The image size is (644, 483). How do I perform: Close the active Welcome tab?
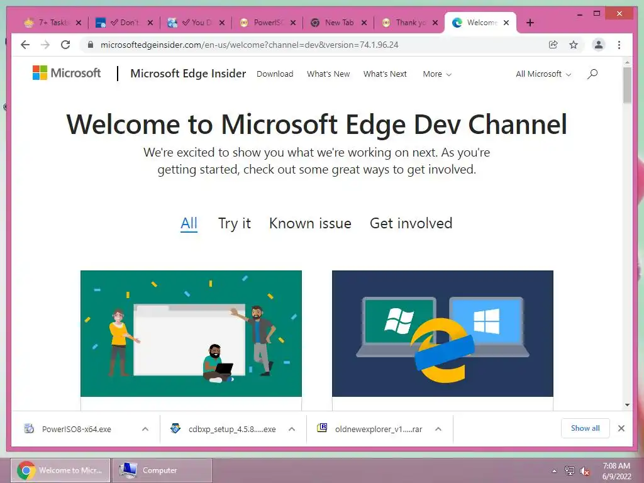click(506, 23)
